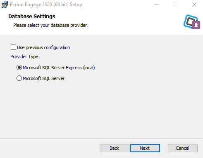This screenshot has width=203, height=158.
Task: Click the Database Settings heading
Action: tap(32, 17)
